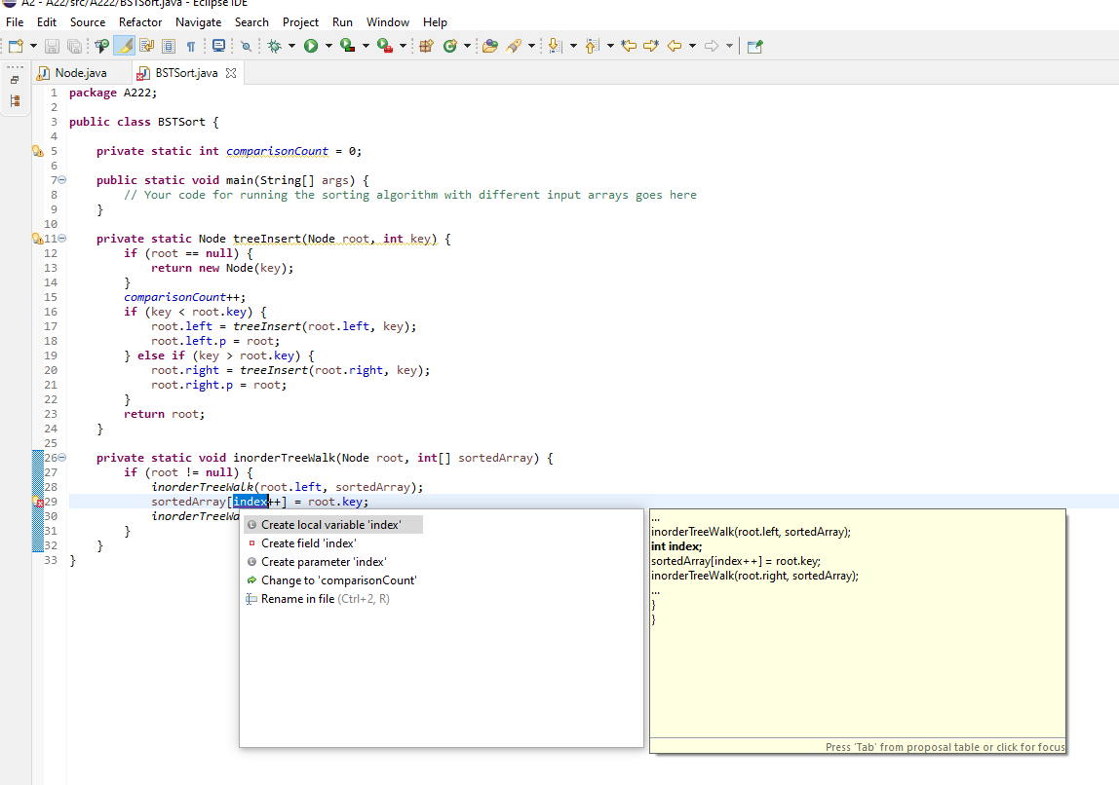Toggle Mark Occurrences highlighter icon
This screenshot has width=1119, height=785.
tap(125, 45)
